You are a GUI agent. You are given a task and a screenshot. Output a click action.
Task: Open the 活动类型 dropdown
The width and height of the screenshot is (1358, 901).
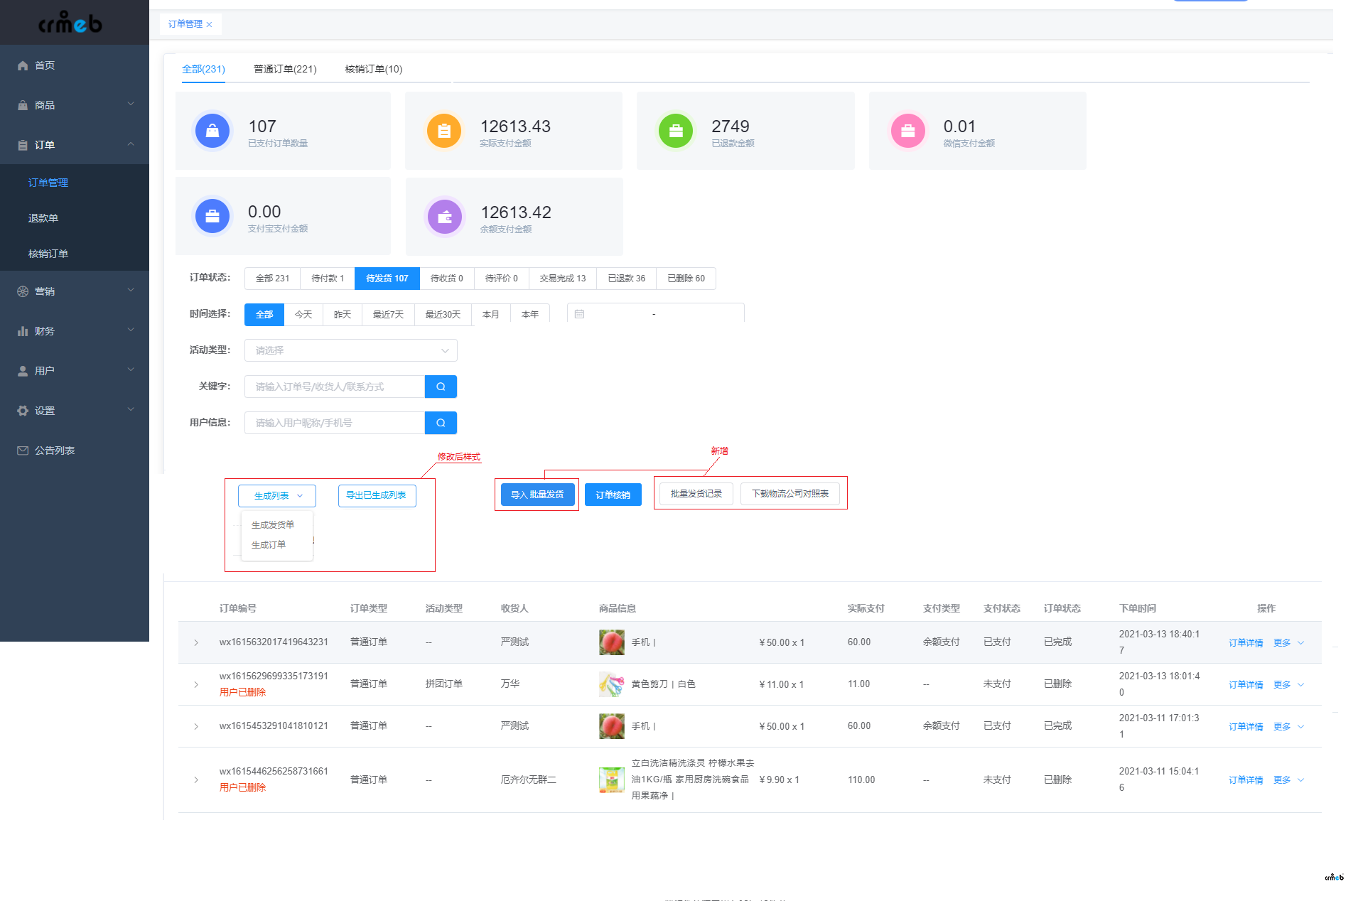350,350
